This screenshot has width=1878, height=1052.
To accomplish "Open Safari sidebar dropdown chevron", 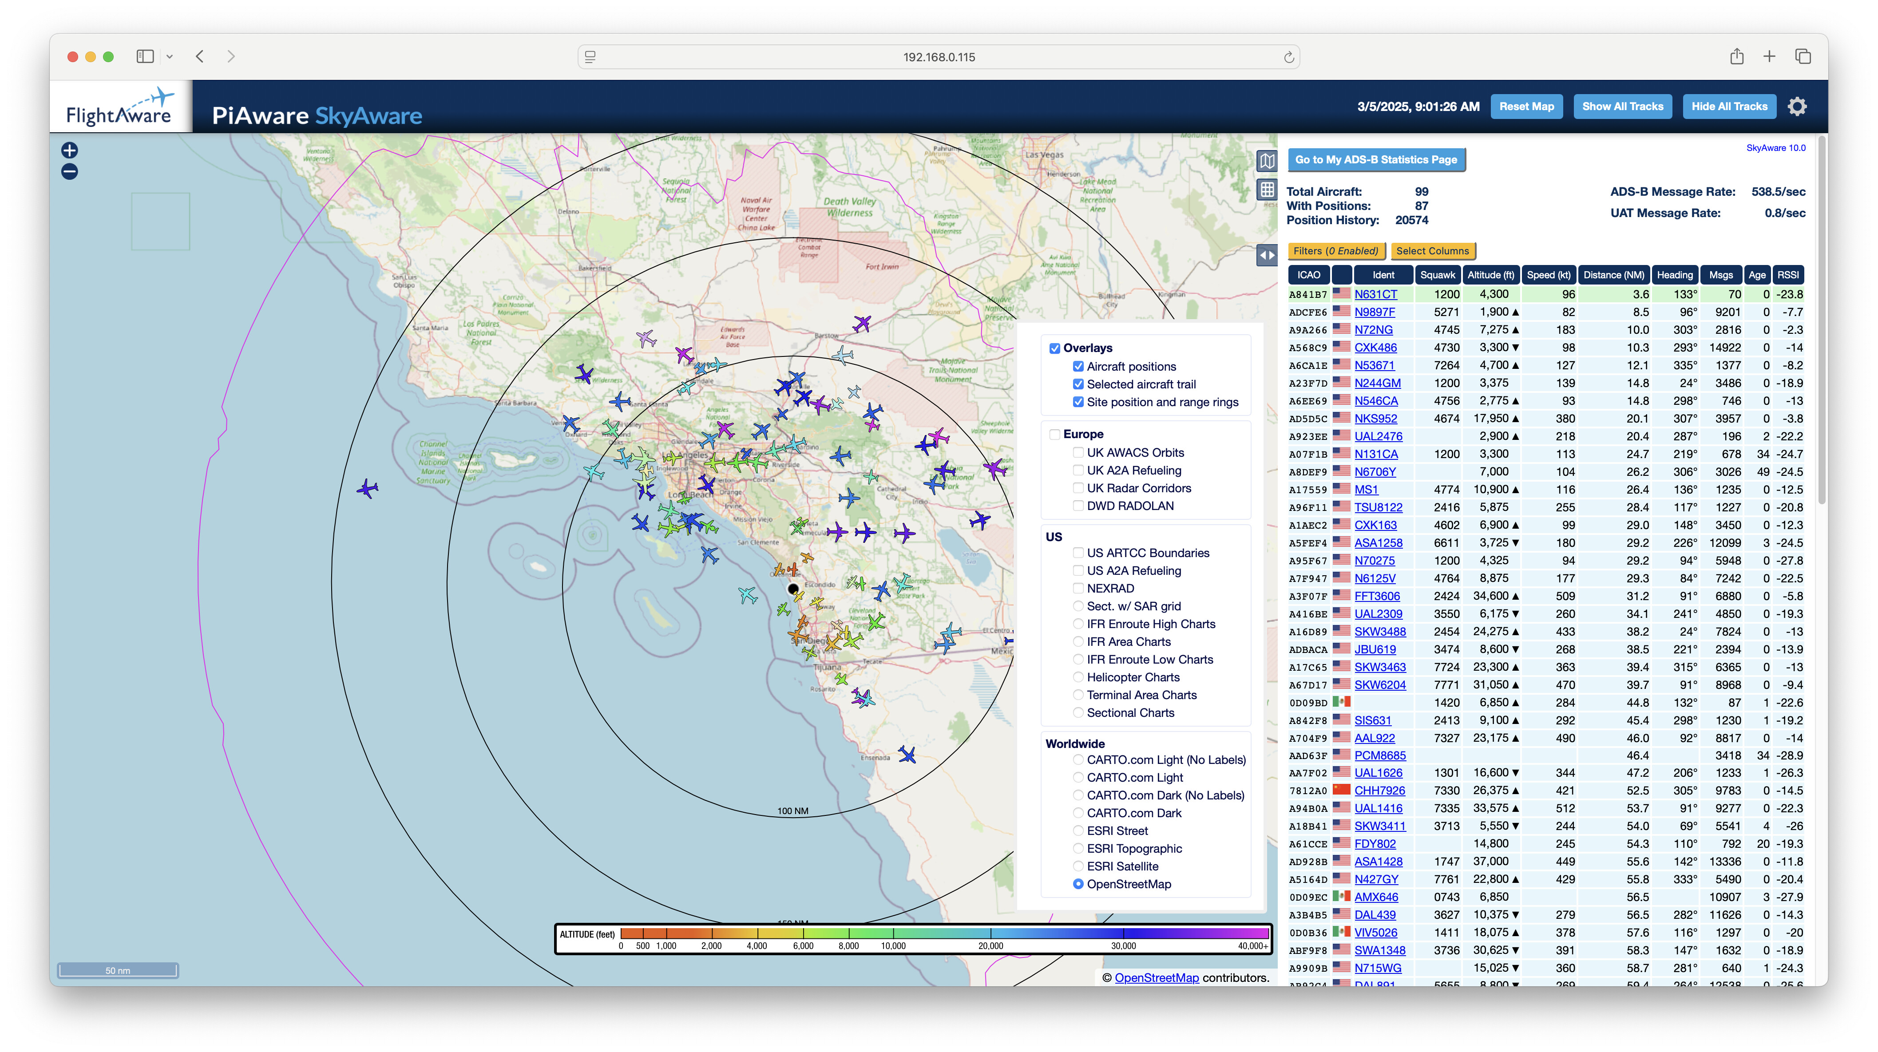I will [x=169, y=57].
